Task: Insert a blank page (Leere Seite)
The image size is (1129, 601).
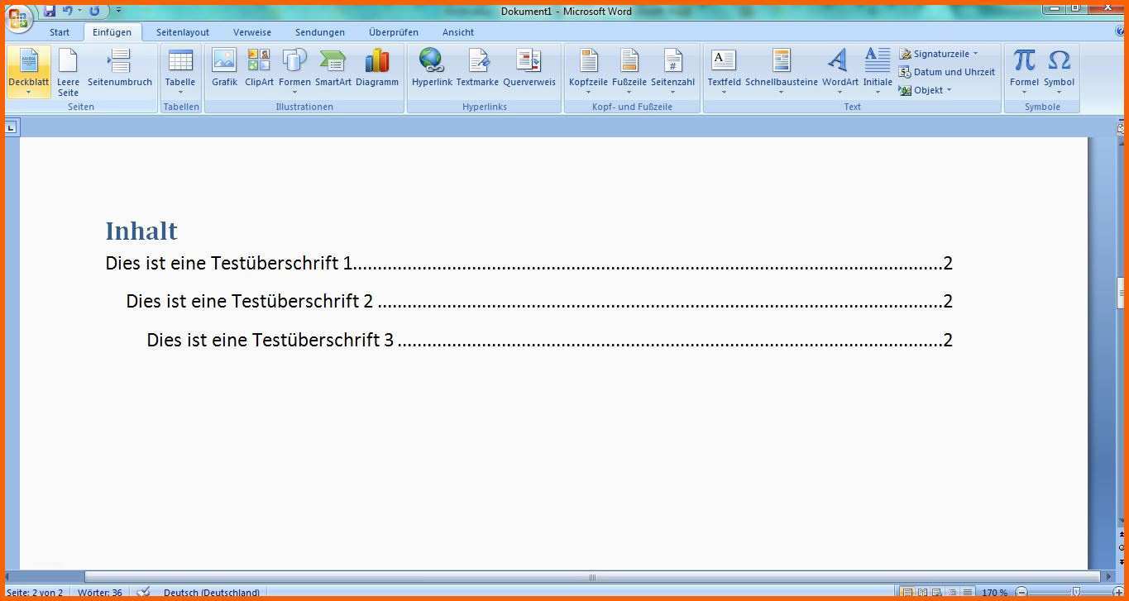Action: click(68, 72)
